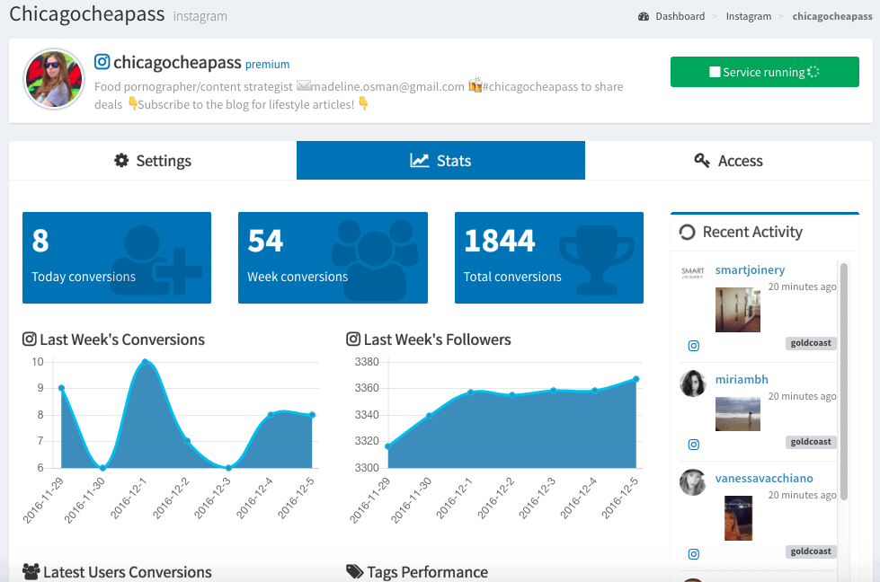
Task: Open miriambh's beach post thumbnail
Action: coord(737,414)
